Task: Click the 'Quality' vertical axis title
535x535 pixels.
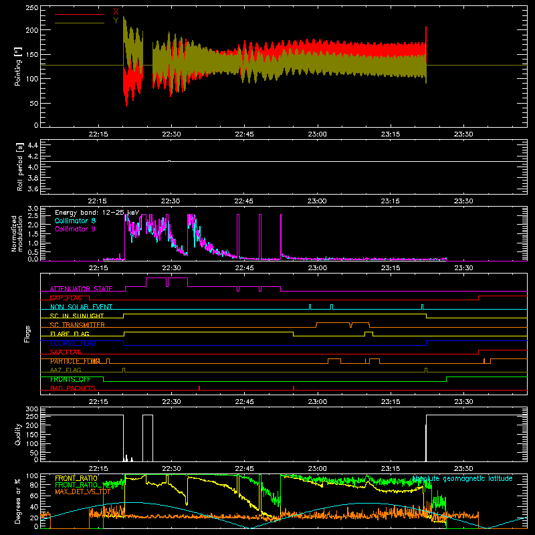Action: point(18,434)
